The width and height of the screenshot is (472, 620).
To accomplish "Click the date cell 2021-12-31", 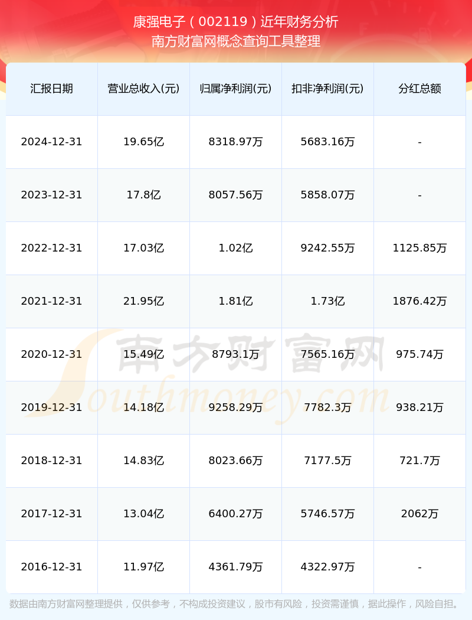I will [52, 301].
